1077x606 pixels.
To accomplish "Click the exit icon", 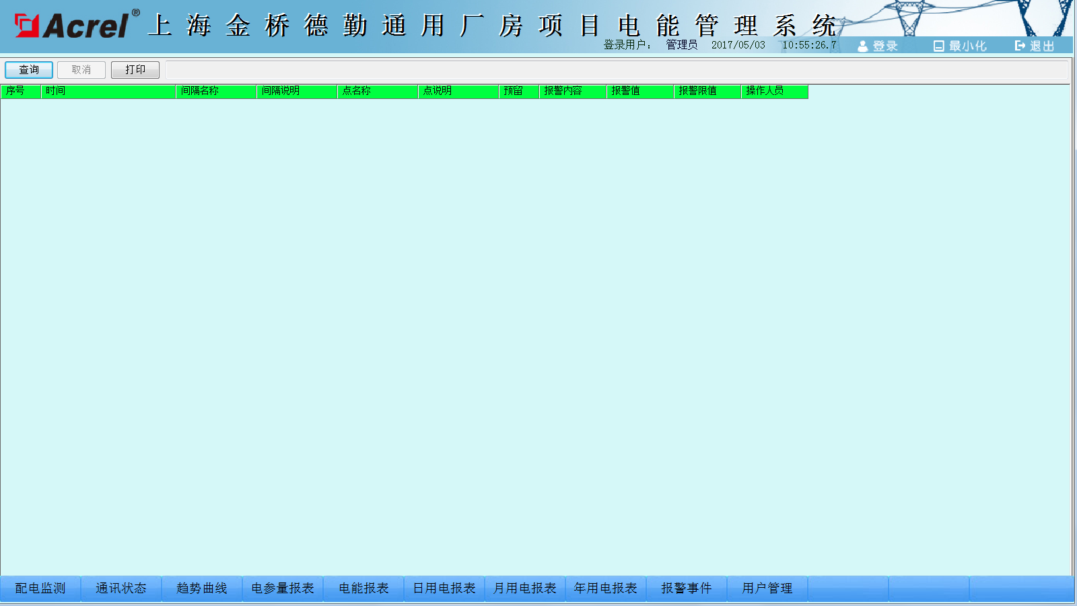I will tap(1020, 46).
